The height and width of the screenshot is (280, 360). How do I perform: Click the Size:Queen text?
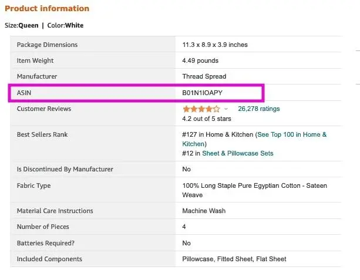[x=22, y=25]
